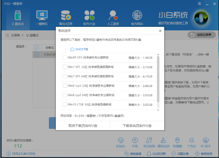Click the 镜像大小：3.05GB text
Screen dimensions: 219x158
pyautogui.click(x=141, y=105)
